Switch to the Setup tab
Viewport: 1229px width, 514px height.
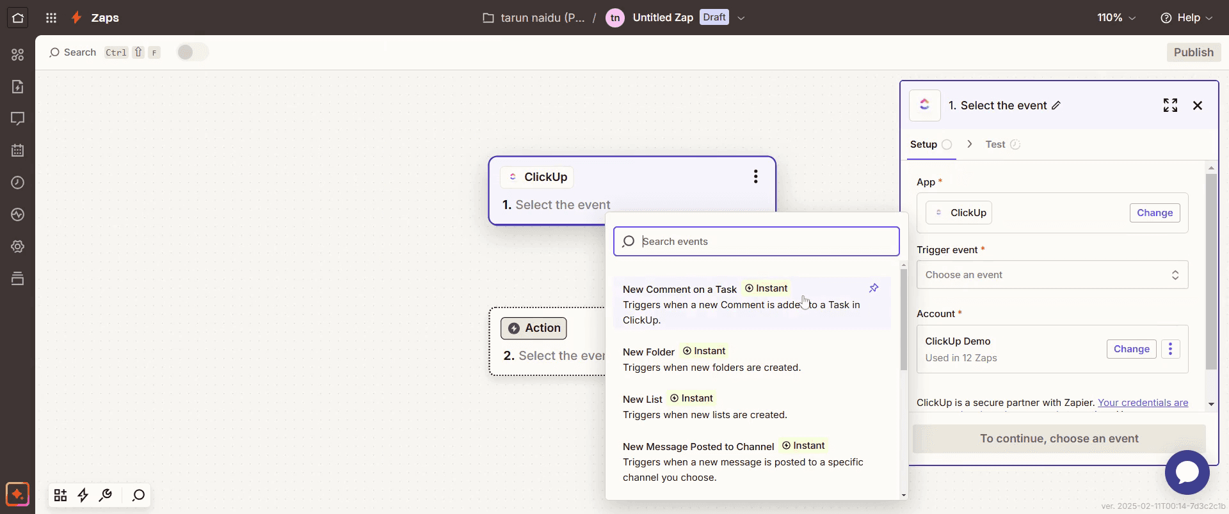coord(931,144)
